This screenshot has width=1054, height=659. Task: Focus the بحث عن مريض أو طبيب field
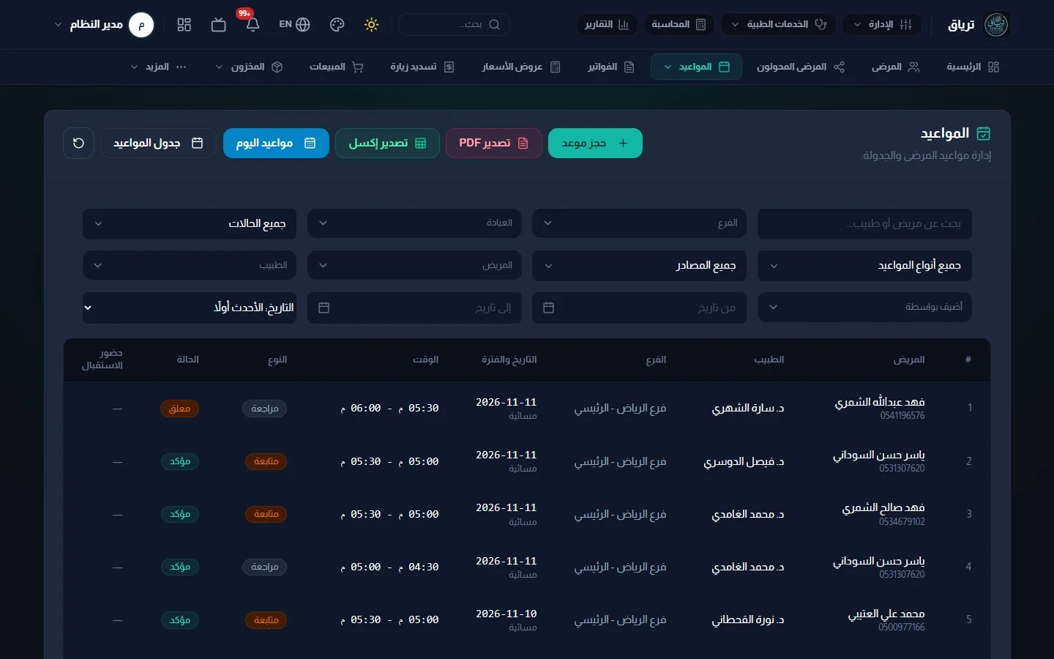pyautogui.click(x=864, y=223)
